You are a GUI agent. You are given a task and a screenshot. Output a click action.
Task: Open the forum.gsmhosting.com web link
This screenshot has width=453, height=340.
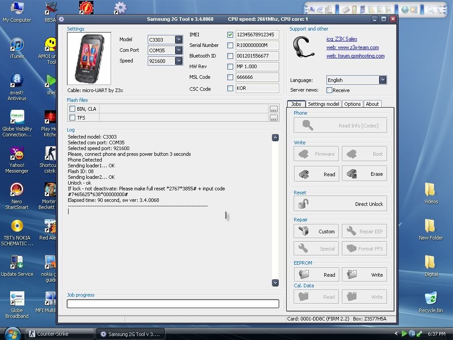pos(355,56)
